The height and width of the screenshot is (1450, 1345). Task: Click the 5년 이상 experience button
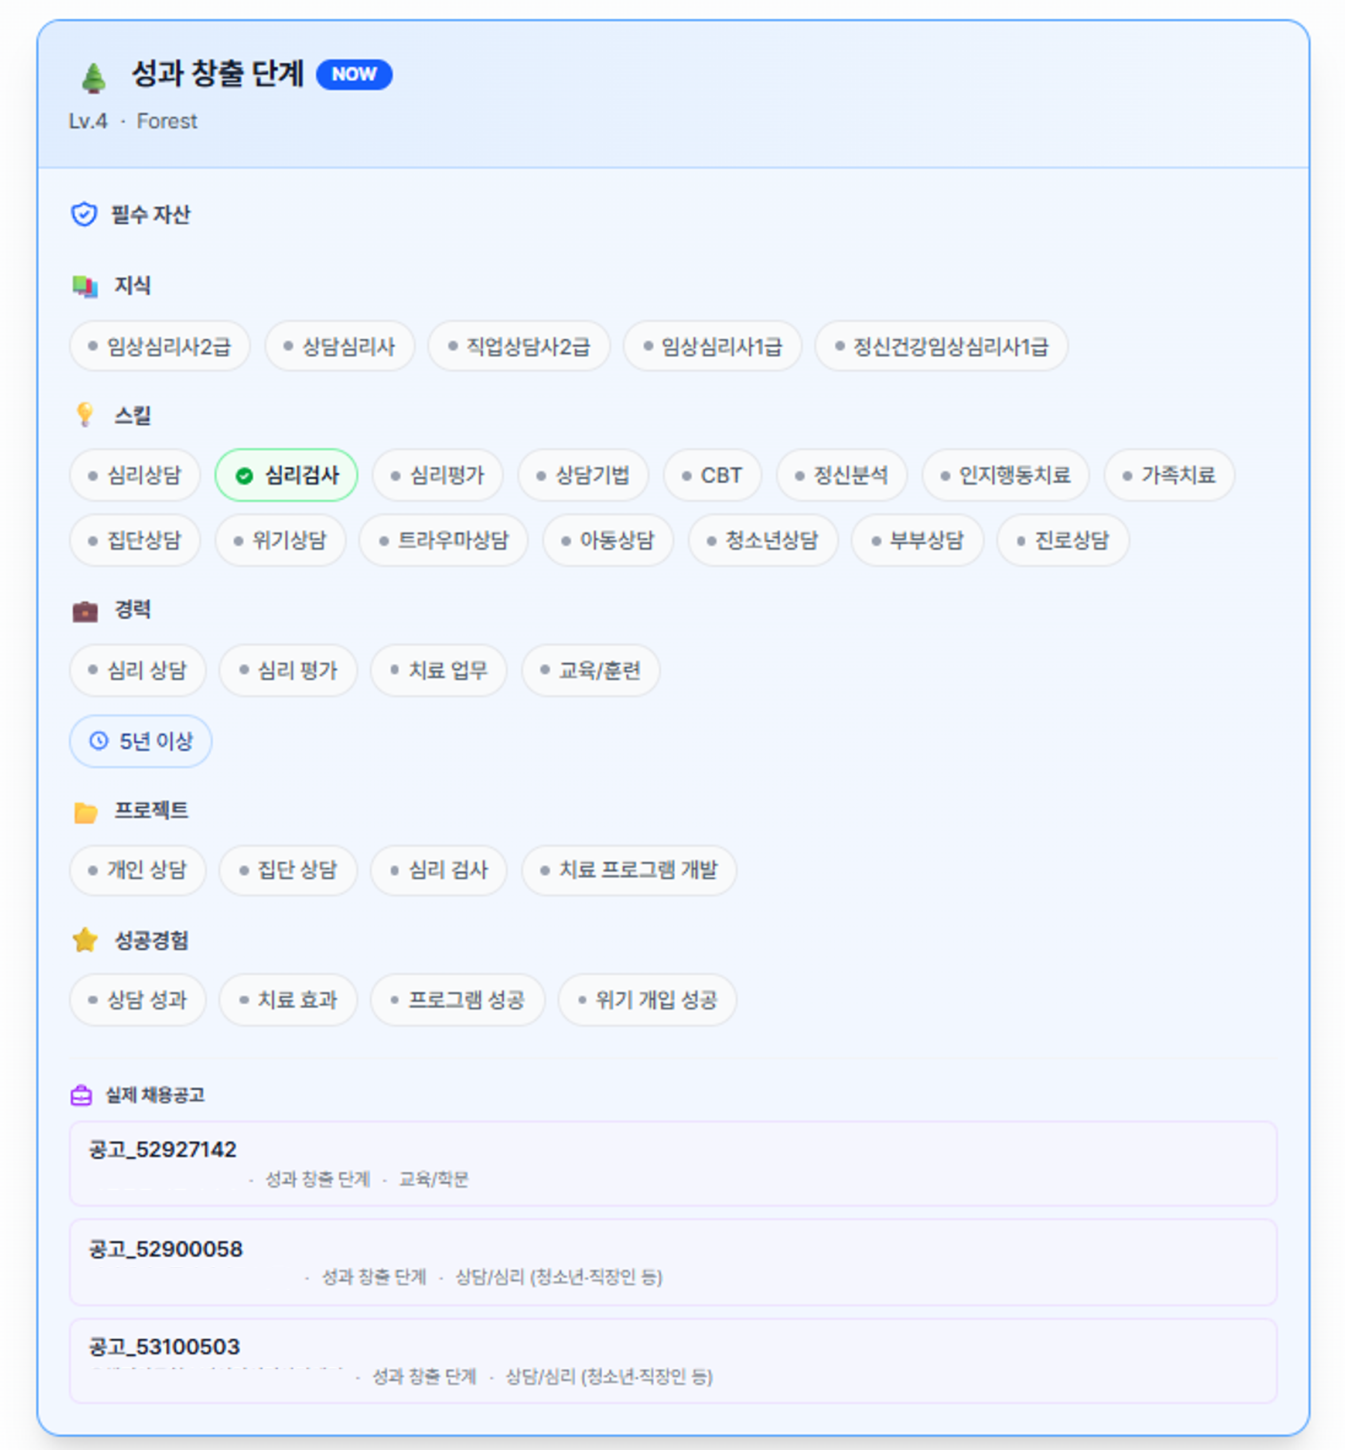point(140,741)
